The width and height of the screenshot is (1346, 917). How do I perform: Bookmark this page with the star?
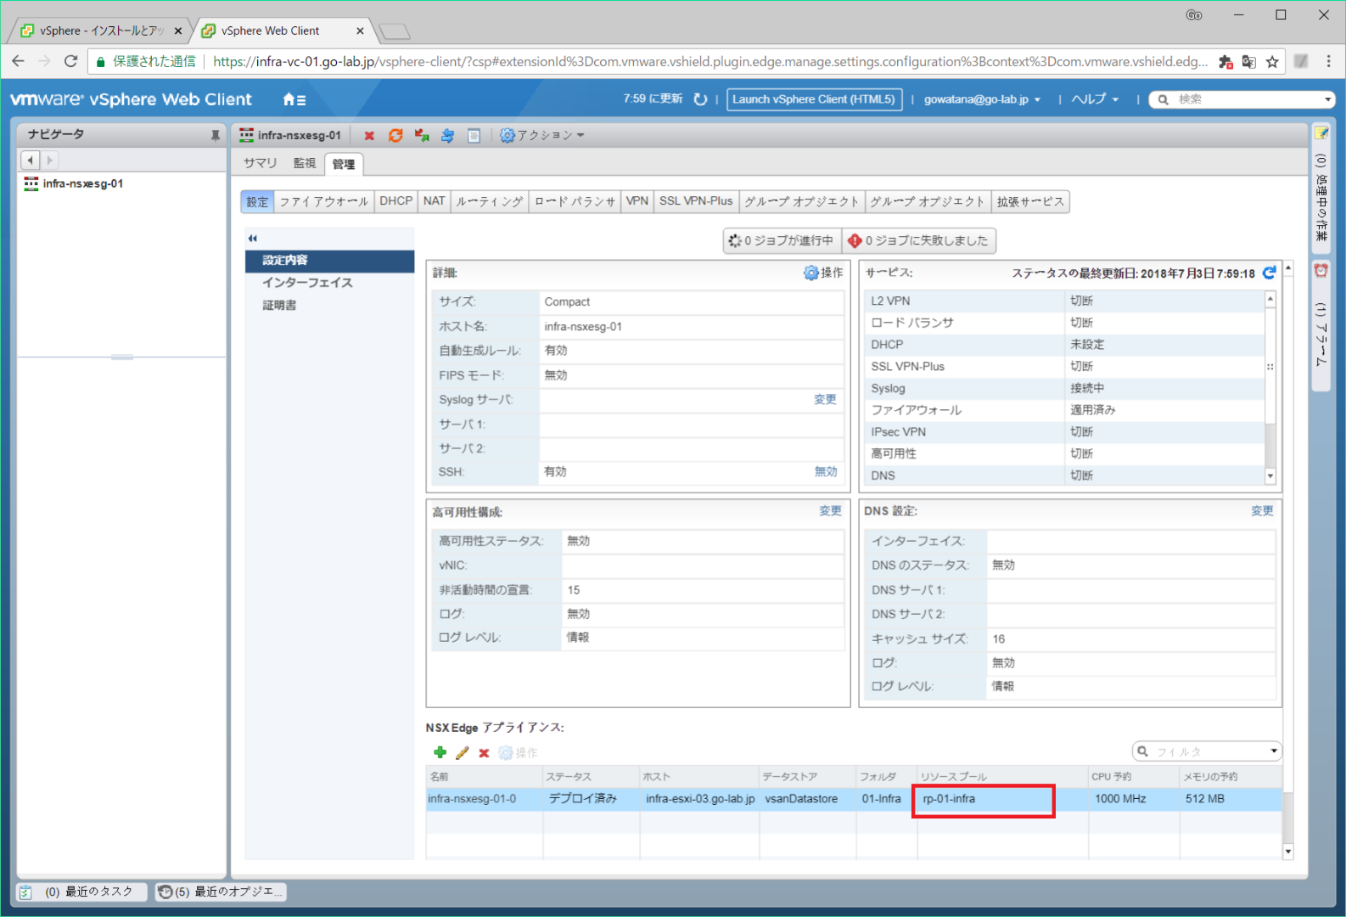[x=1272, y=61]
